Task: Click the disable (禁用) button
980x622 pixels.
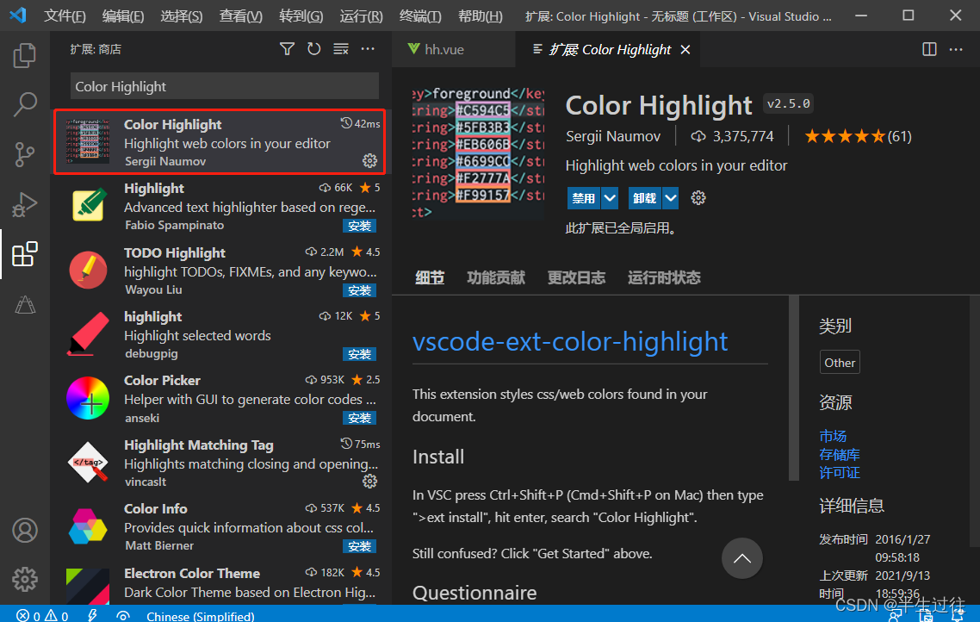Action: tap(584, 198)
